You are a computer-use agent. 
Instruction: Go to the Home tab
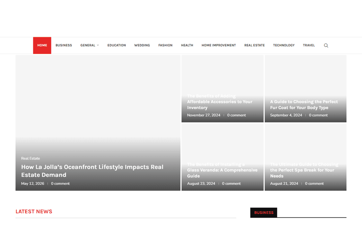click(42, 46)
